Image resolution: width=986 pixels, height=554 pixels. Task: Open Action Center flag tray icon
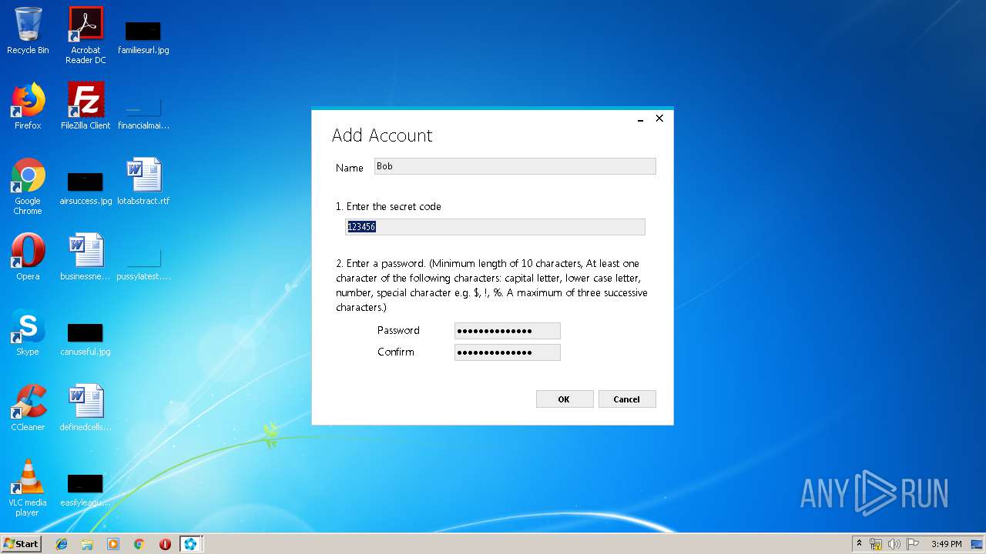coord(913,544)
